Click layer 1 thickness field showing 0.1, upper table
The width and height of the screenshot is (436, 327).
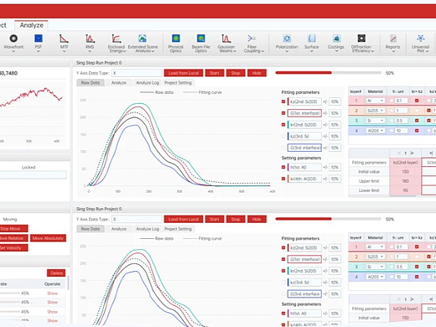point(401,101)
